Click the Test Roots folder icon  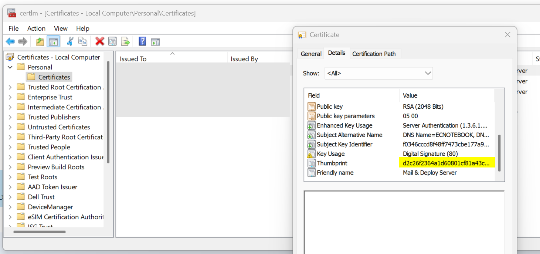click(x=21, y=177)
